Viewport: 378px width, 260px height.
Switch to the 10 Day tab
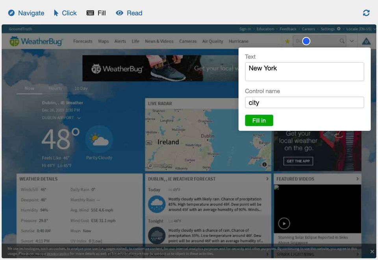[81, 88]
